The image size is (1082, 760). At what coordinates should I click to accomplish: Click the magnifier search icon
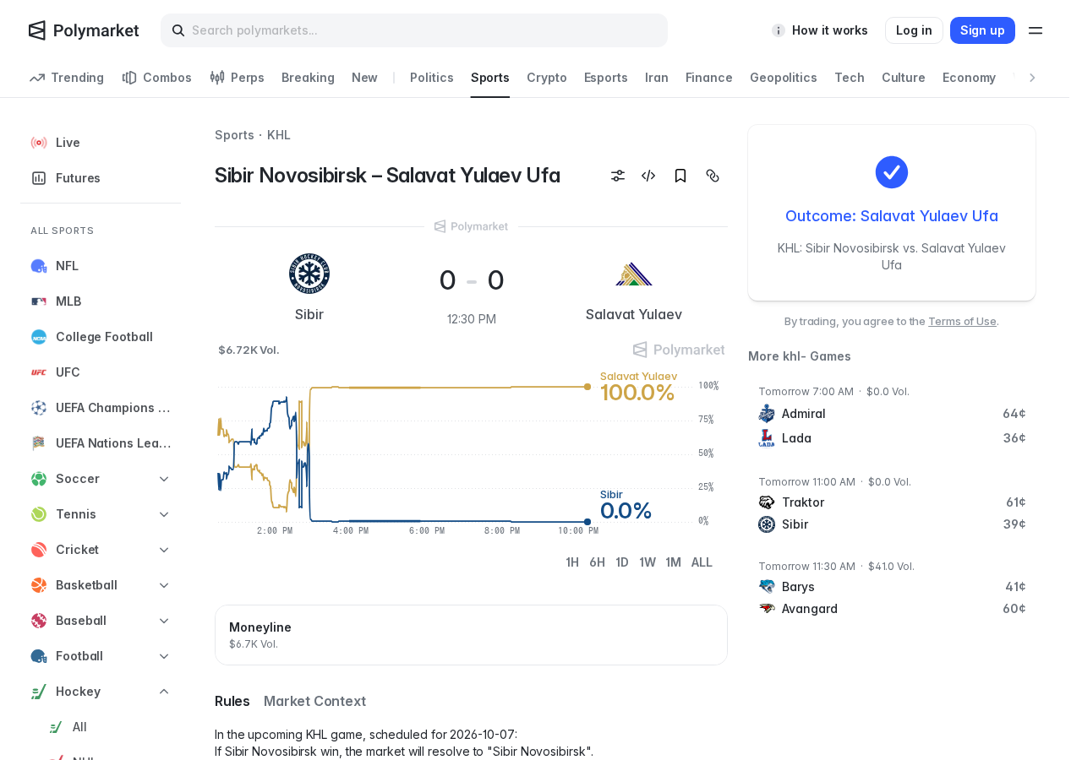[178, 30]
